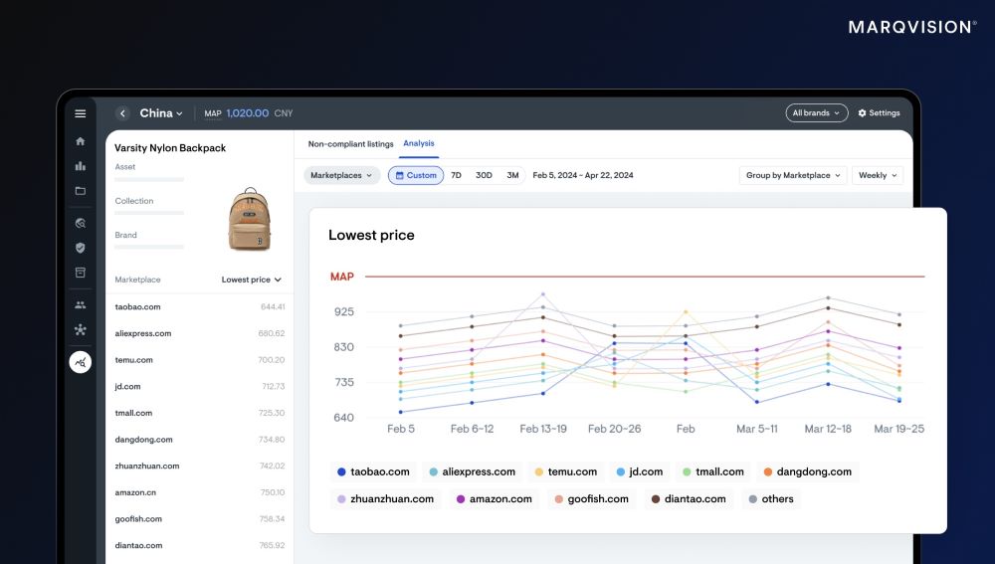Toggle the others series in legend
The width and height of the screenshot is (995, 564).
[771, 498]
